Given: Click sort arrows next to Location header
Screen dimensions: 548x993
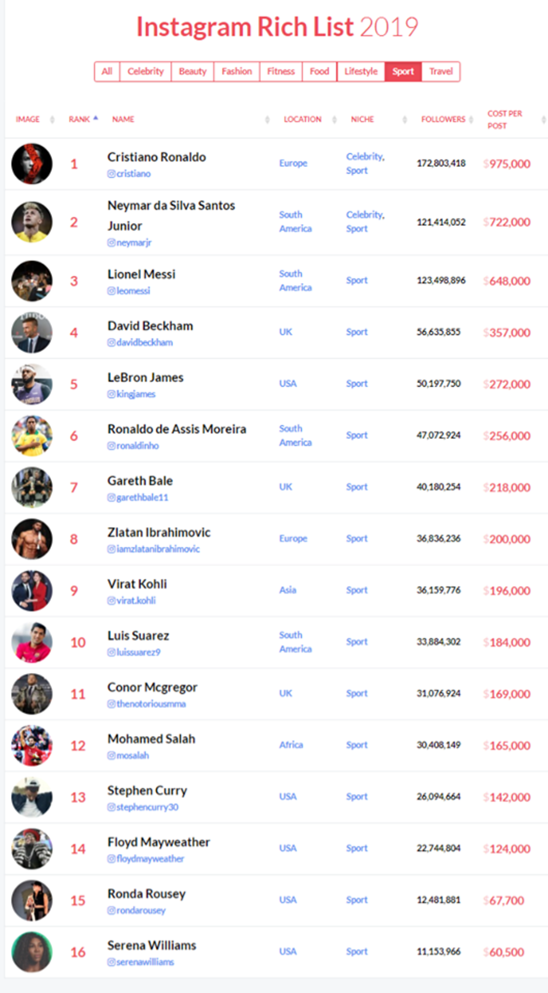Looking at the screenshot, I should tap(335, 120).
